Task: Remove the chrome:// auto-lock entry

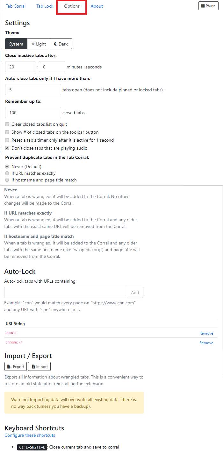Action: tap(206, 343)
